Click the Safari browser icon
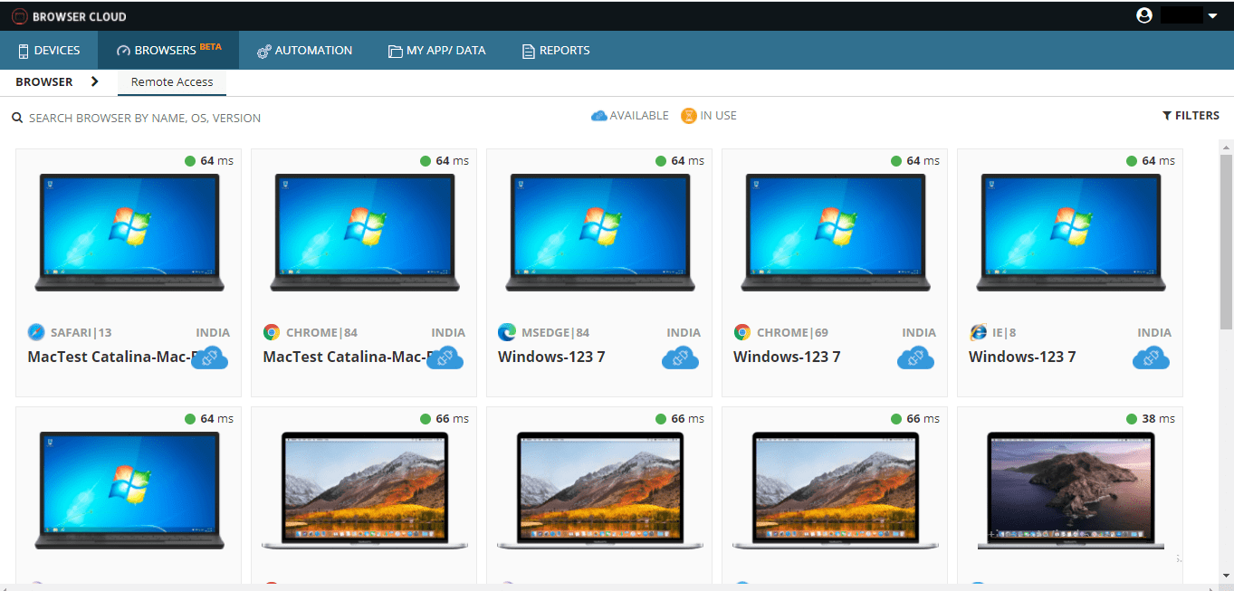Screen dimensions: 1234x591 (36, 332)
